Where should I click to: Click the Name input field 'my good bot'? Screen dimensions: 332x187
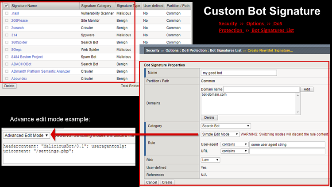239,73
